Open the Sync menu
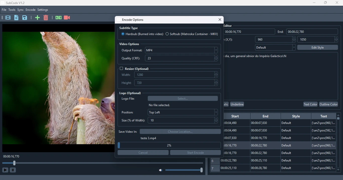 click(x=20, y=10)
